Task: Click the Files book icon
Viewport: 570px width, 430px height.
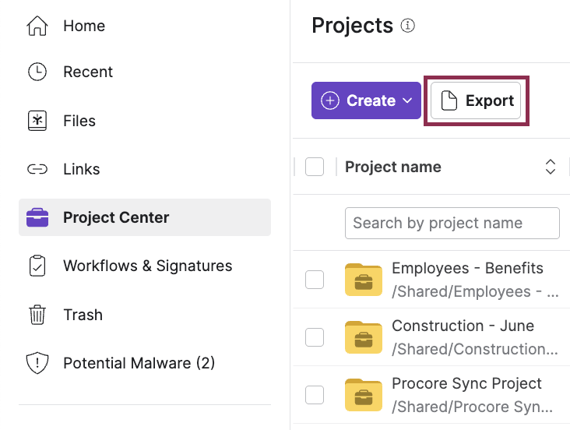Action: click(37, 121)
